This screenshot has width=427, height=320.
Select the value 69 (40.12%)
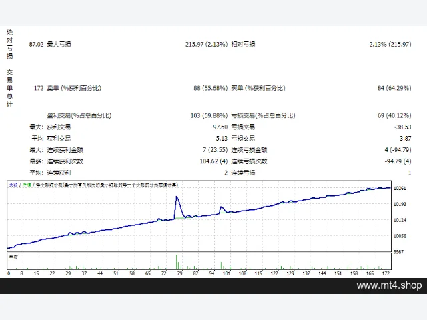(x=394, y=115)
